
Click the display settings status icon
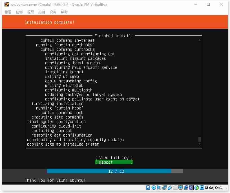181,187
